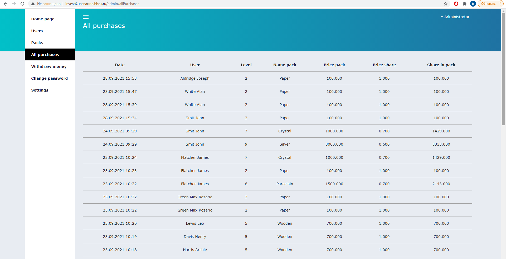The height and width of the screenshot is (259, 506).
Task: Open Withdraw money page
Action: 49,66
